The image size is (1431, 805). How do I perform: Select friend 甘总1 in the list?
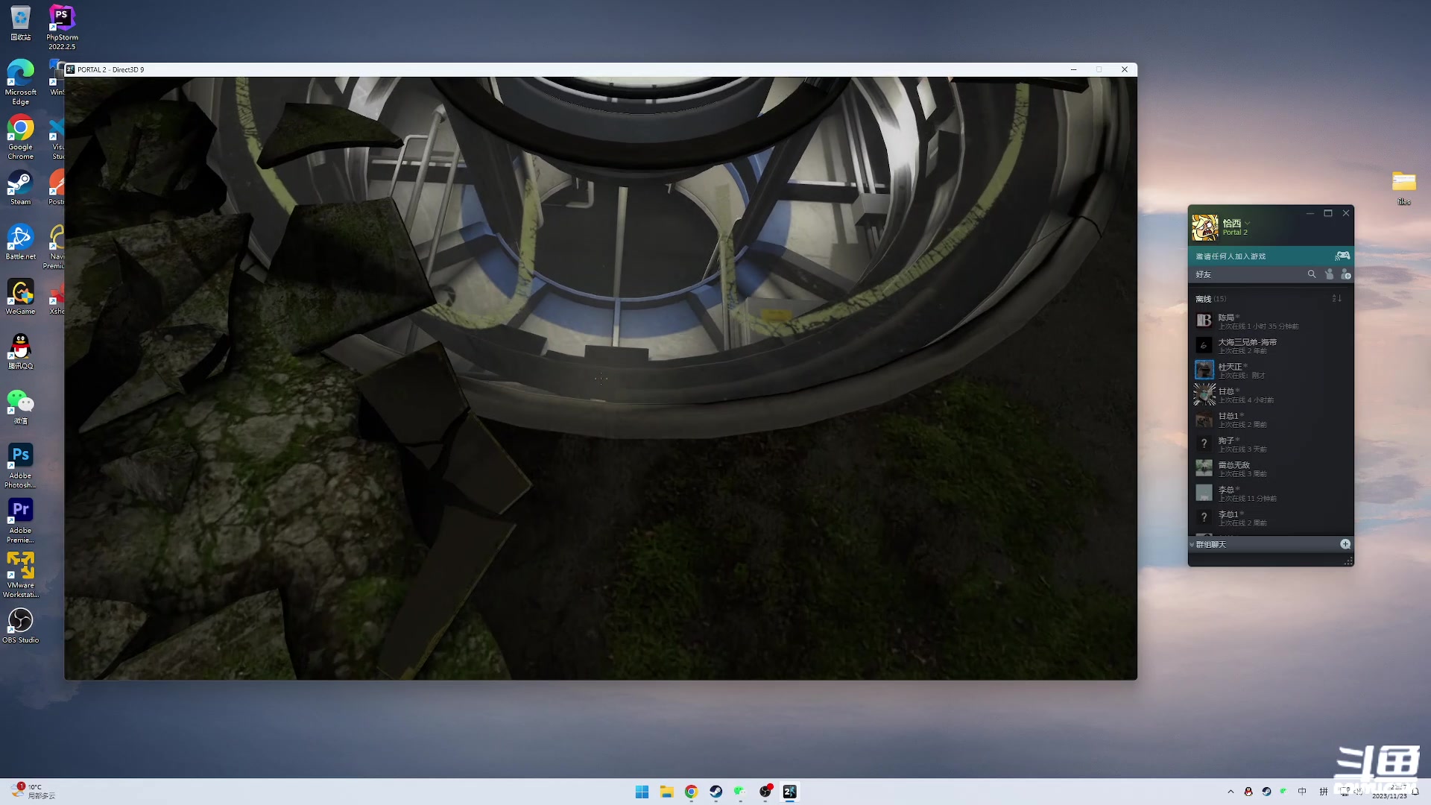pyautogui.click(x=1271, y=420)
